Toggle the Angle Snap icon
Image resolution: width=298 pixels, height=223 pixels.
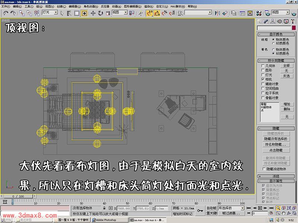click(157, 13)
